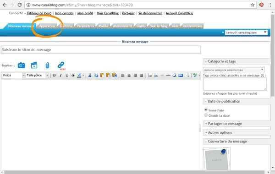Open the text color picker button
Viewport: 275px width, 174px height.
(79, 76)
